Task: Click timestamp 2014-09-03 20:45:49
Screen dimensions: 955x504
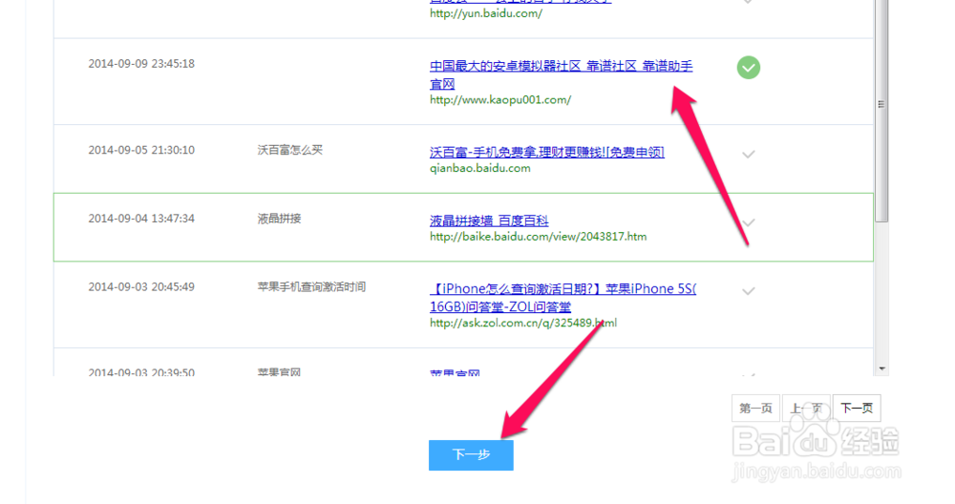Action: (141, 286)
